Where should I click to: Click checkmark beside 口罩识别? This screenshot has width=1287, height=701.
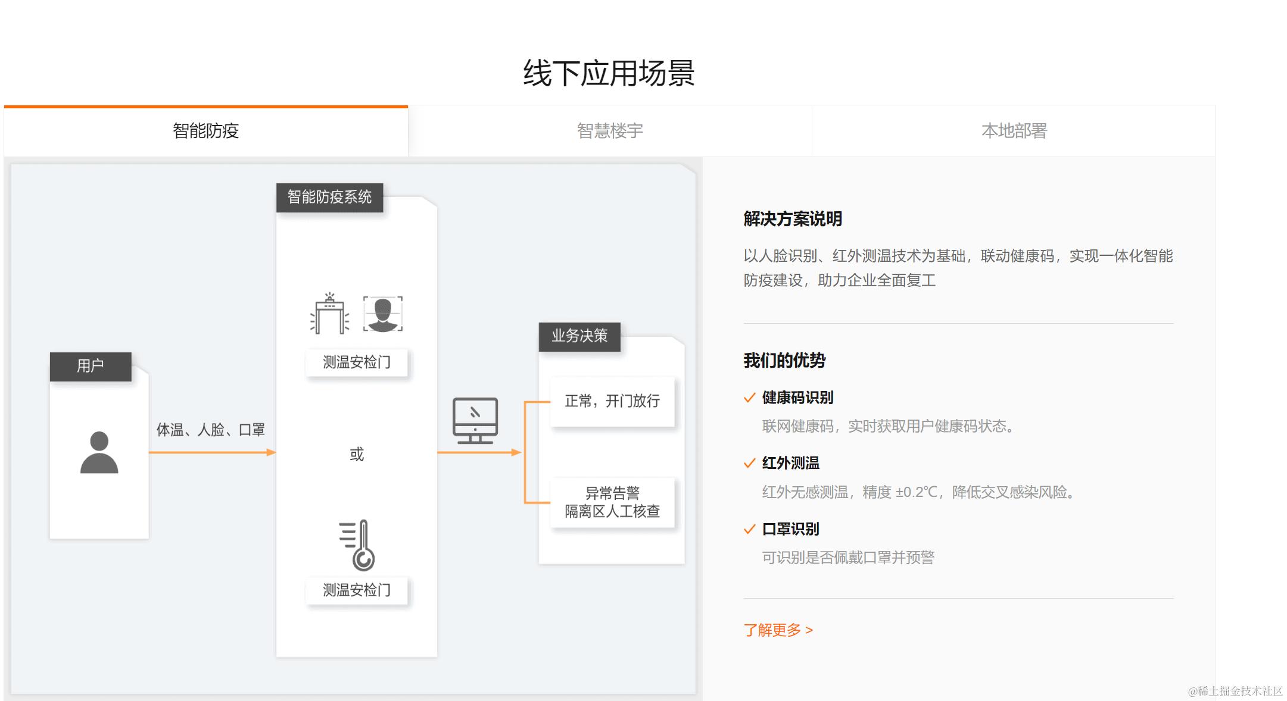749,529
